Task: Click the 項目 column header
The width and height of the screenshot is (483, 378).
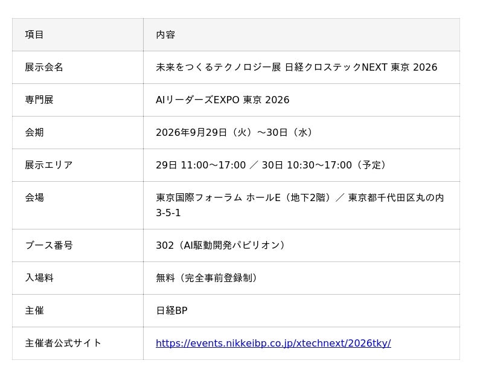Action: (x=34, y=34)
